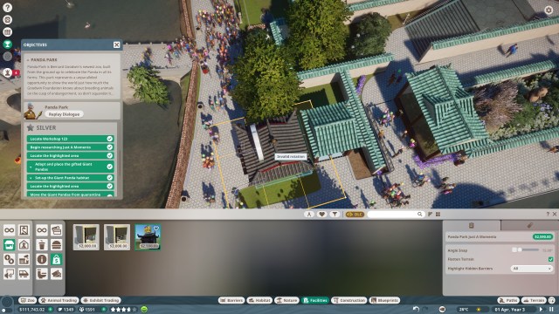
Task: Select the shops category stall icon
Action: pyautogui.click(x=10, y=244)
